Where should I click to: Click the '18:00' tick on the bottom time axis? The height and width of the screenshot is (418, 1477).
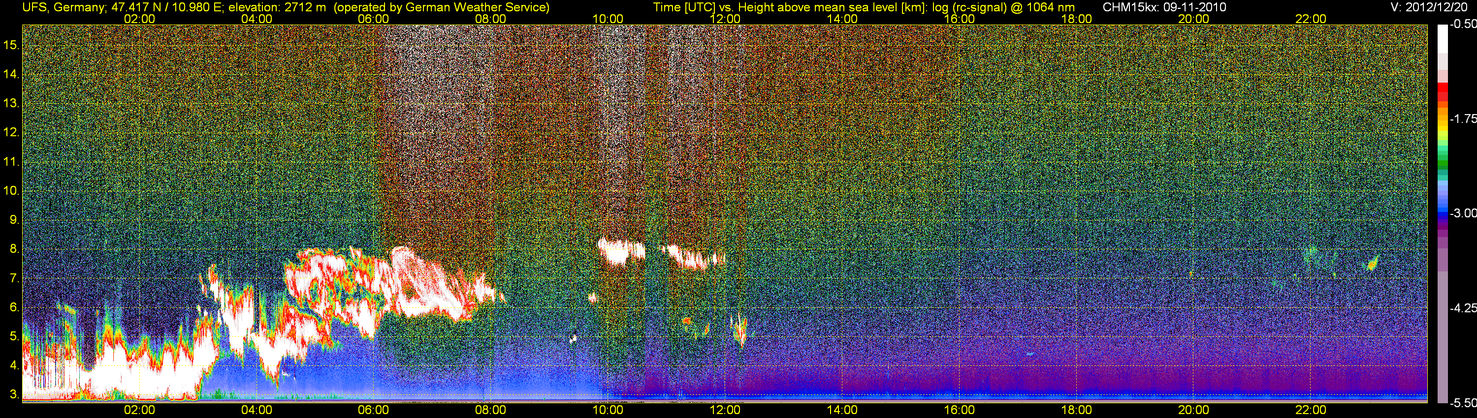(1076, 410)
